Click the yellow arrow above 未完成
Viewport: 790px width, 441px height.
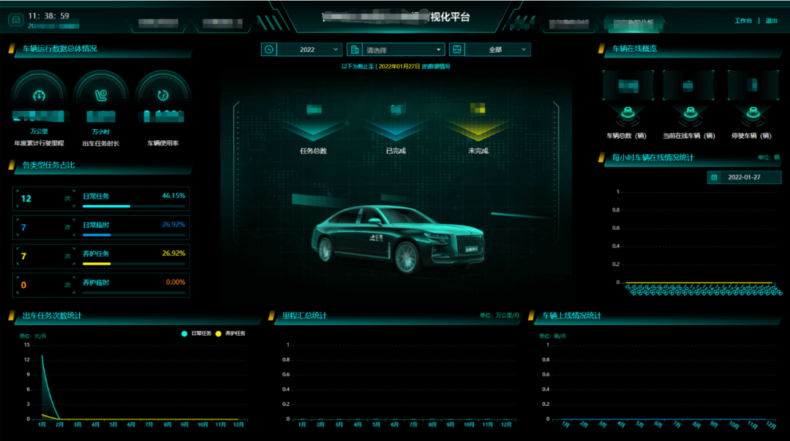(478, 131)
